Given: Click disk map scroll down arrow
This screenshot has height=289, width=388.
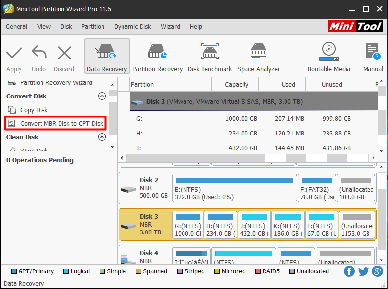Looking at the screenshot, I should [381, 260].
